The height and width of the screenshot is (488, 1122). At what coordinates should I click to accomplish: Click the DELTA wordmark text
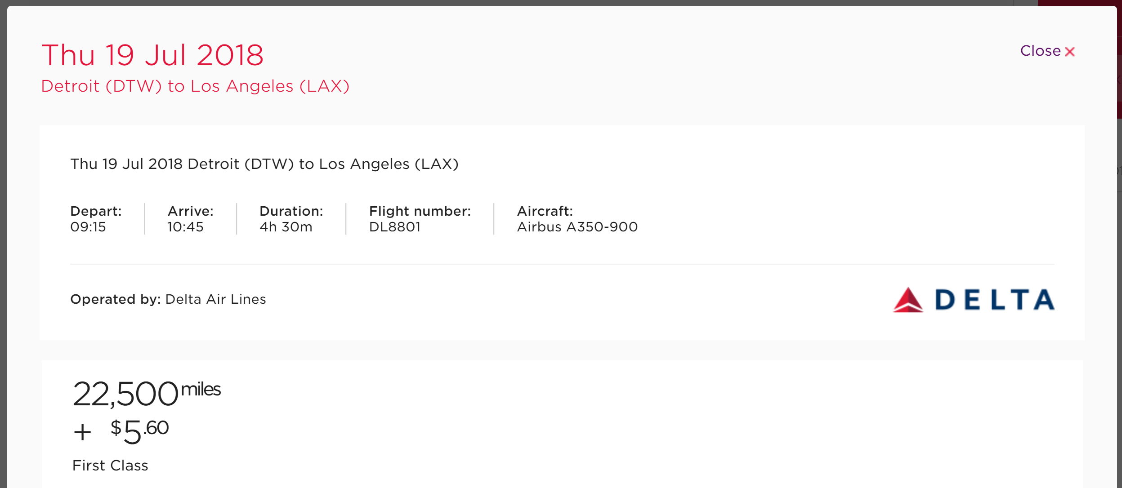(994, 300)
